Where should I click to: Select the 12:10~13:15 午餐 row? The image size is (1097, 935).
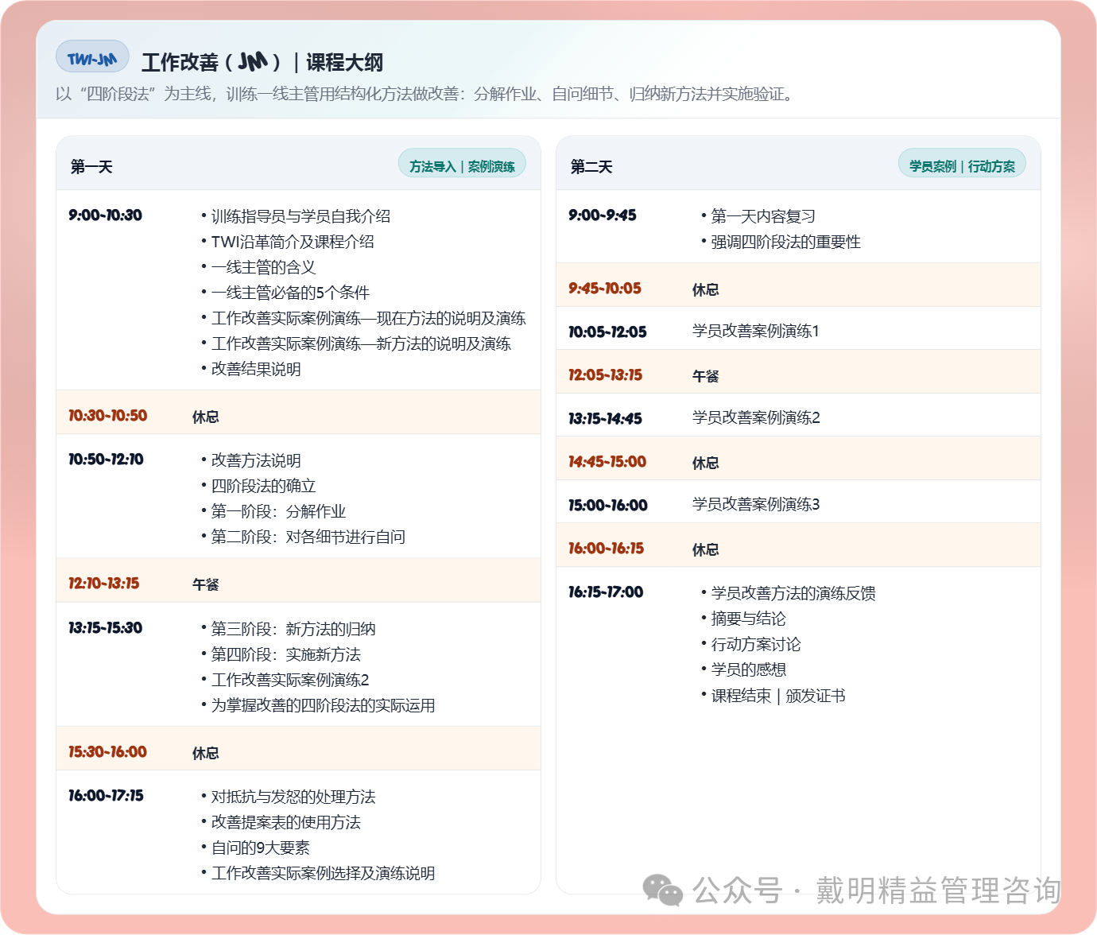(298, 584)
